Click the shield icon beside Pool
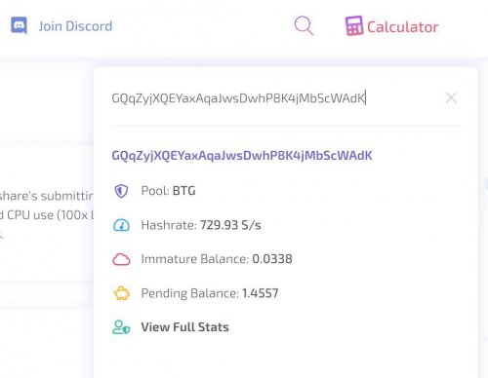The image size is (488, 378). point(121,191)
